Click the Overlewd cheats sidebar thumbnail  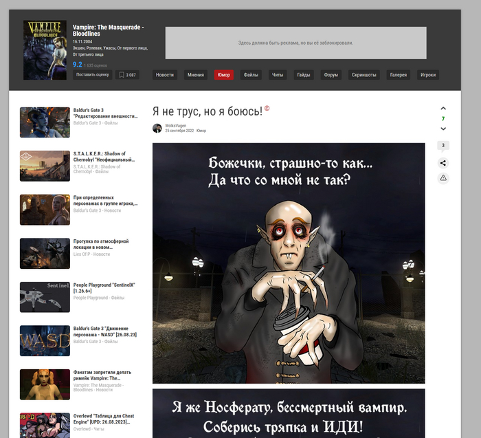pos(45,426)
